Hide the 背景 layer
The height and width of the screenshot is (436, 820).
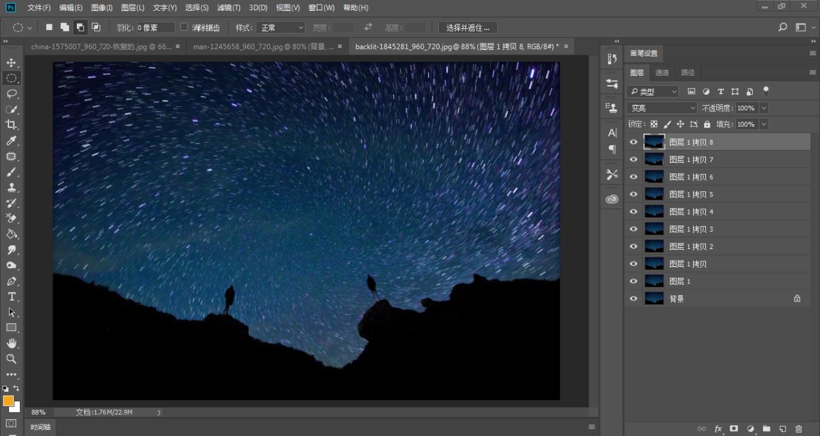[634, 298]
